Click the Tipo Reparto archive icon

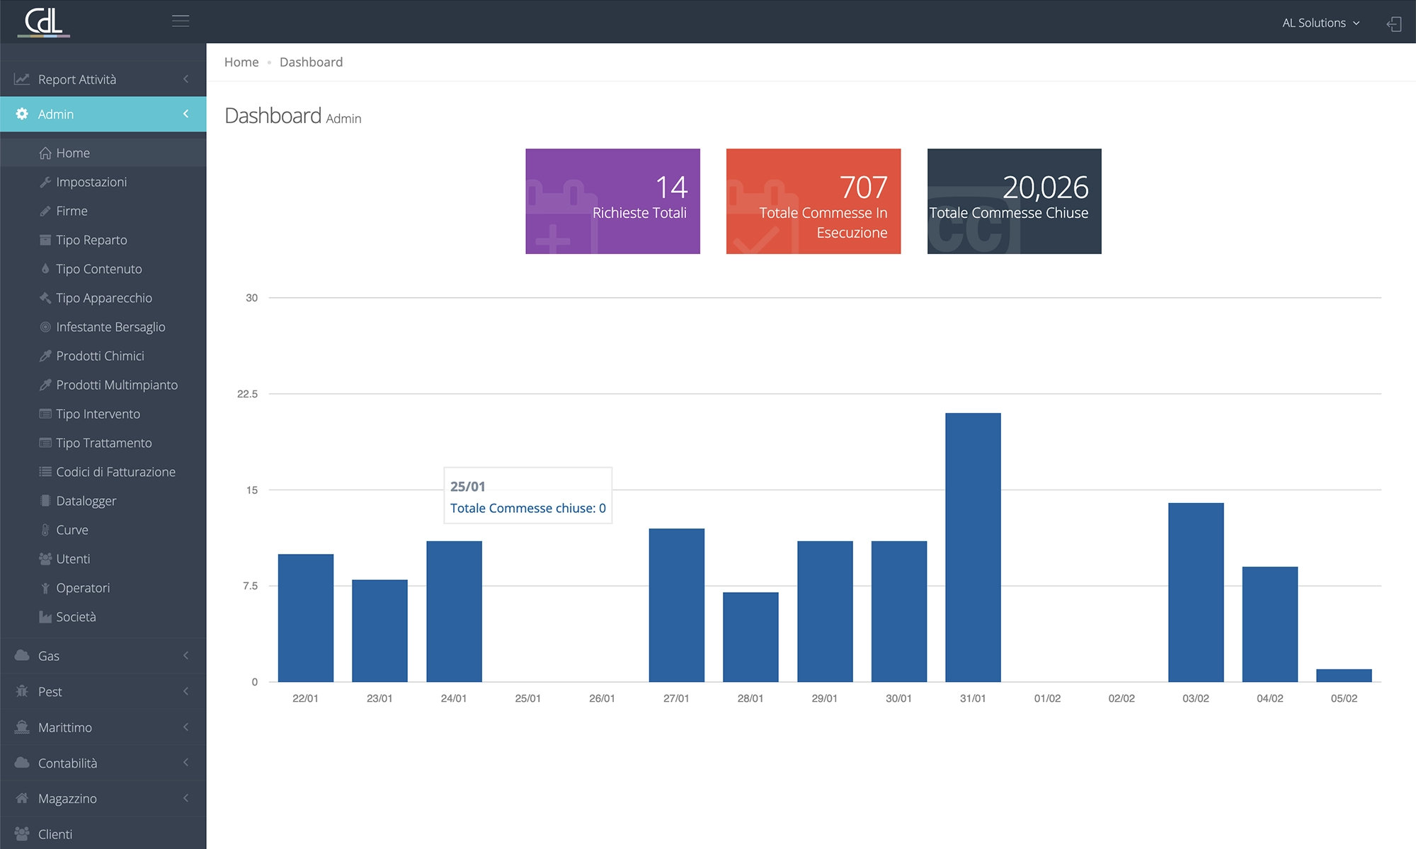tap(45, 240)
